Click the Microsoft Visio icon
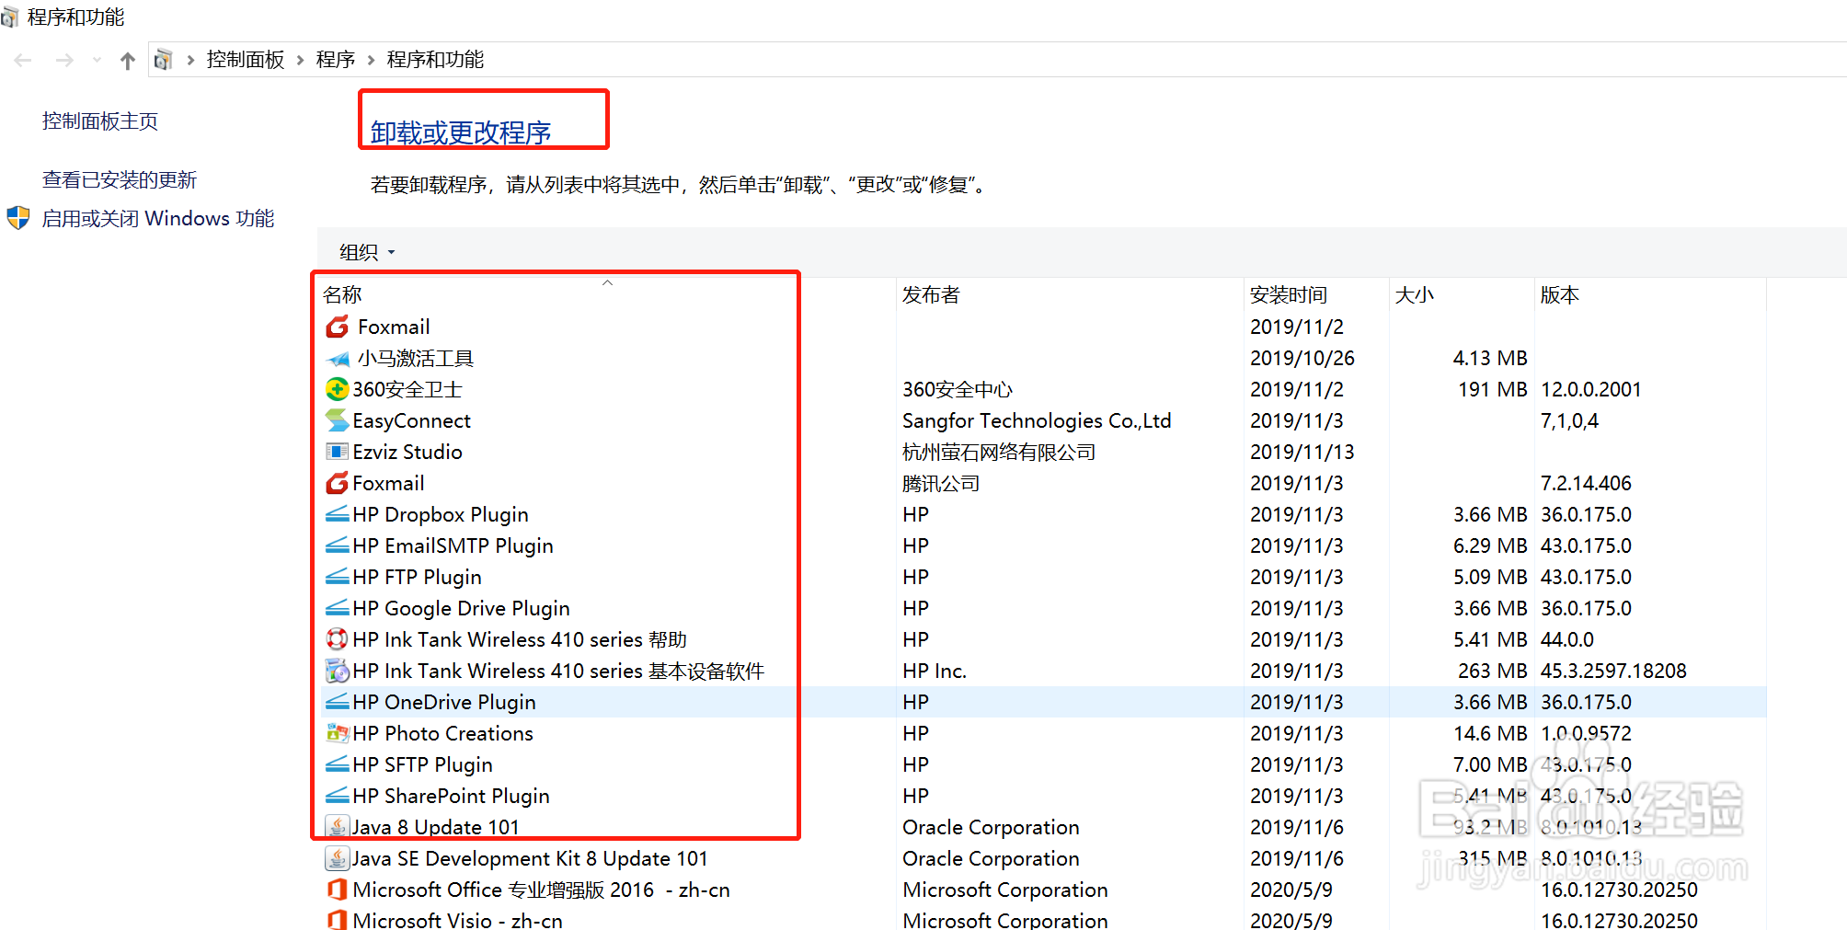 click(x=337, y=920)
